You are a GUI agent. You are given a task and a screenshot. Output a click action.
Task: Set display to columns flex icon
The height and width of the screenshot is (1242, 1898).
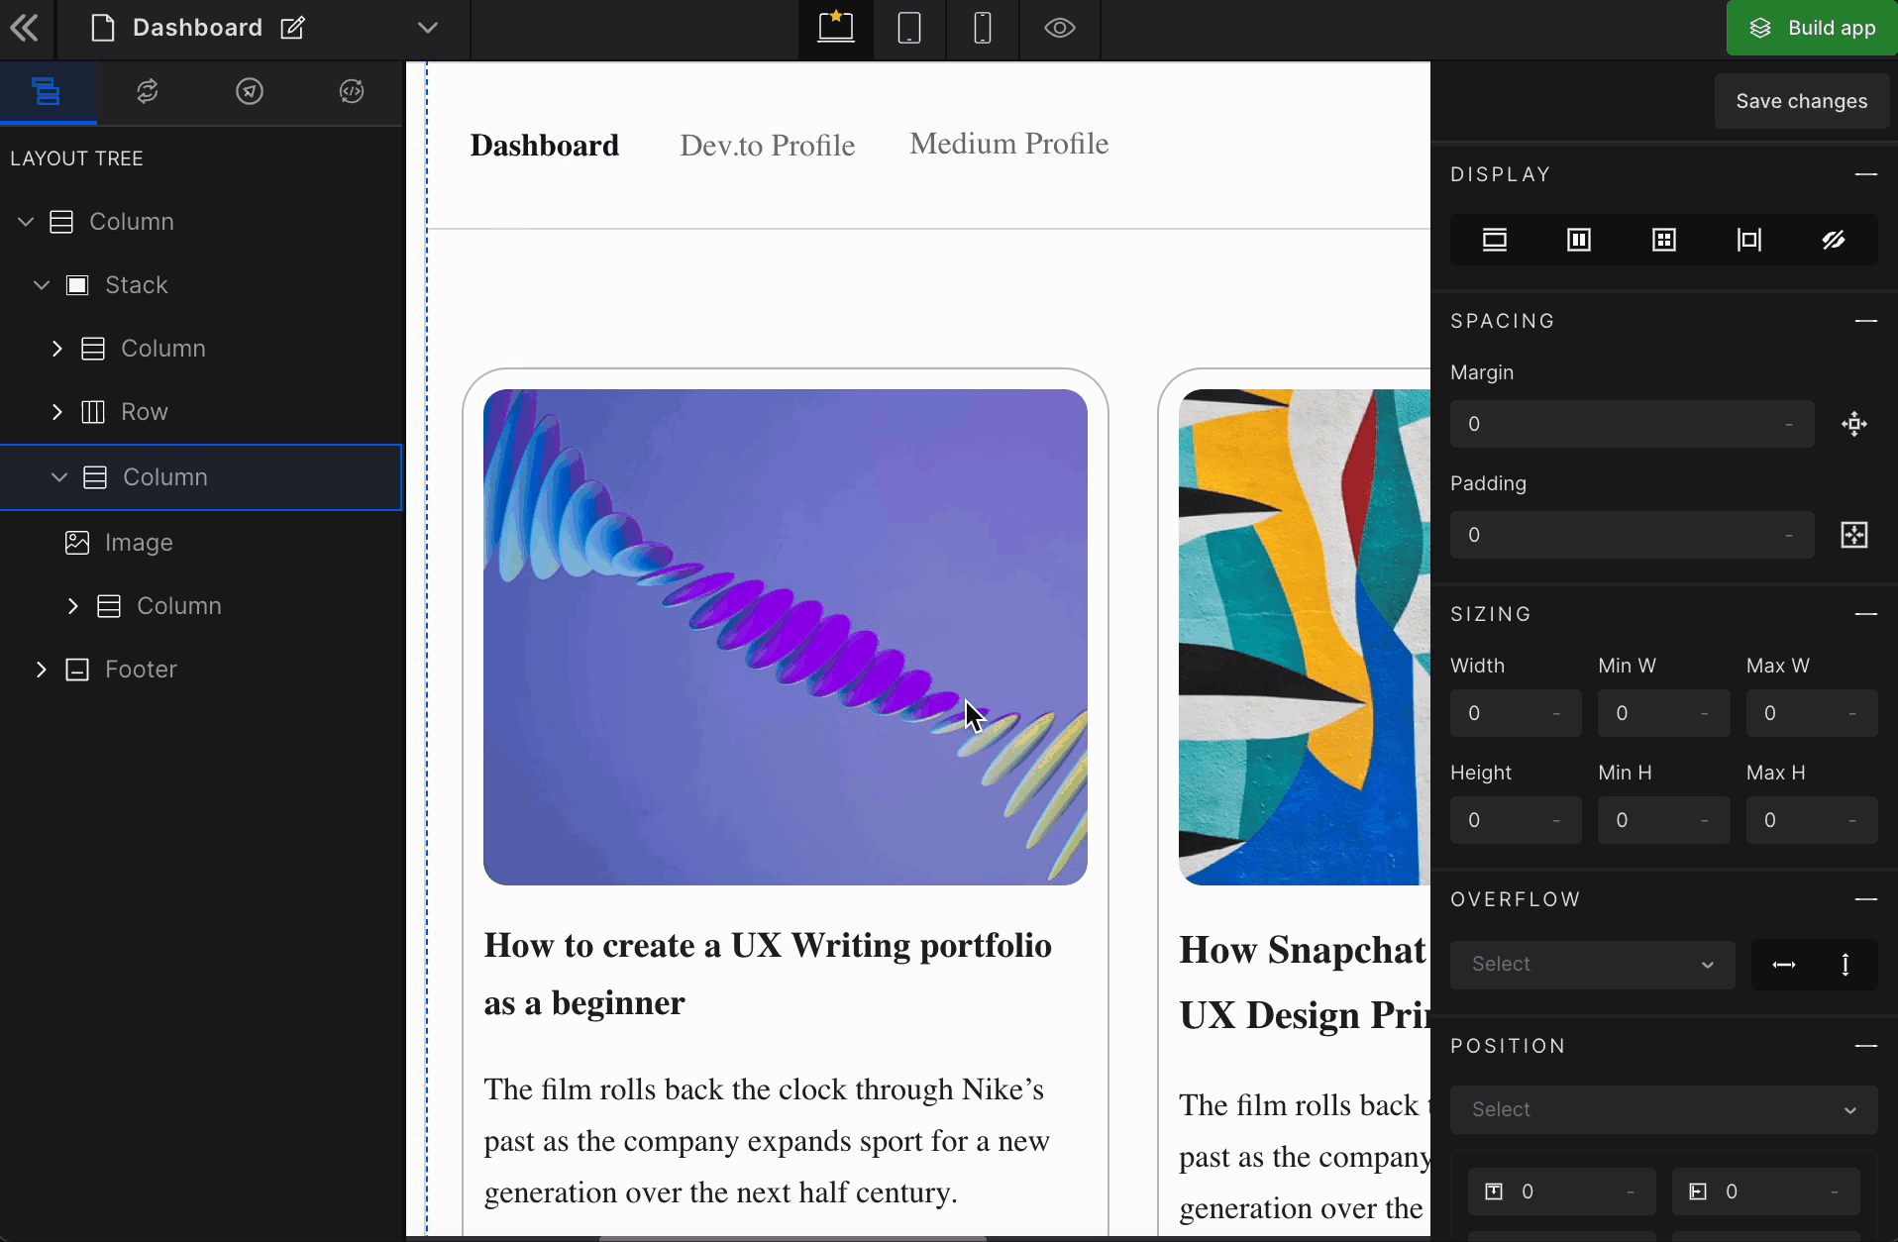pyautogui.click(x=1579, y=240)
